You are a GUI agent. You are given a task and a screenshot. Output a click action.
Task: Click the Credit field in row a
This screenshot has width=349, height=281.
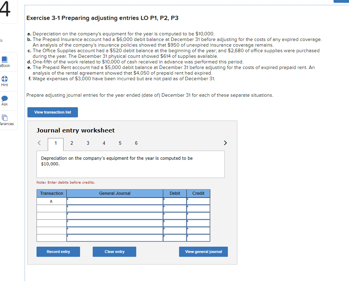pyautogui.click(x=198, y=201)
